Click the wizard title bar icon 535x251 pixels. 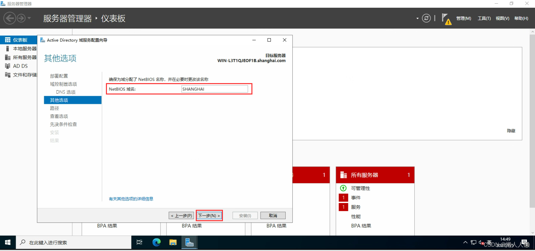click(43, 40)
